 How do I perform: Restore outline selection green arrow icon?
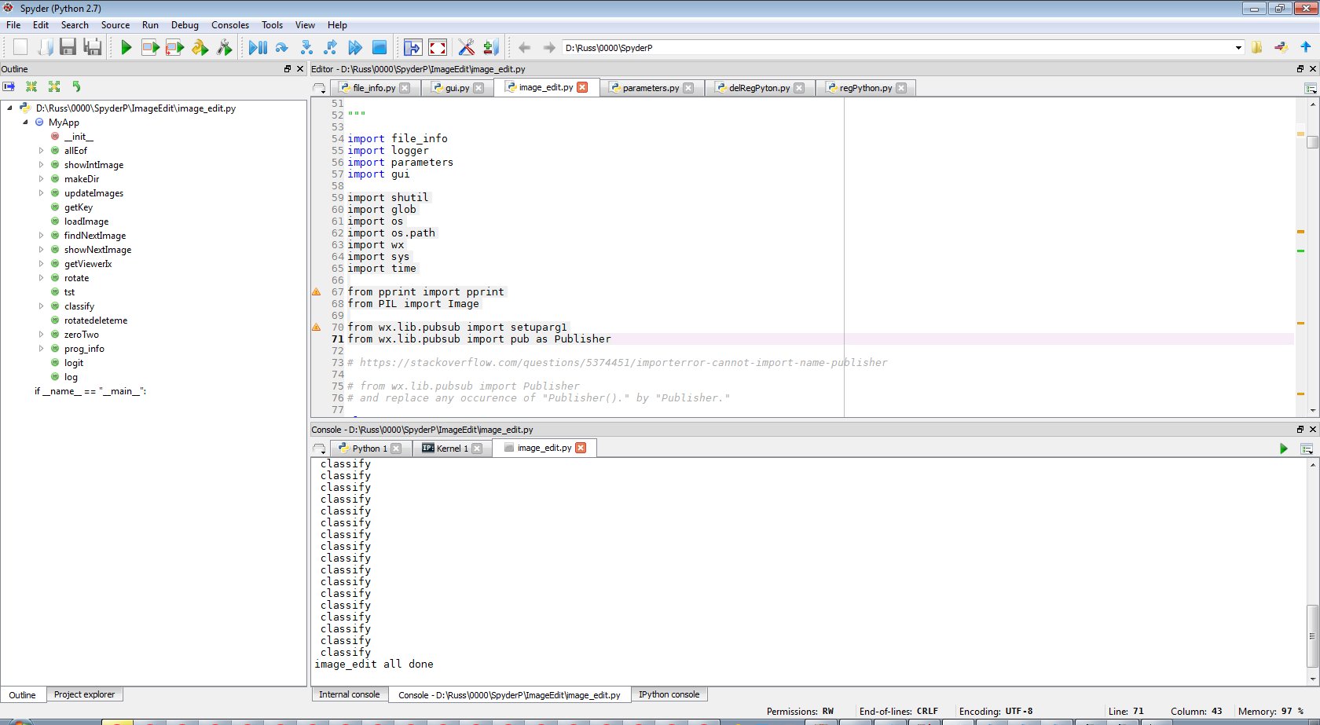pos(76,86)
